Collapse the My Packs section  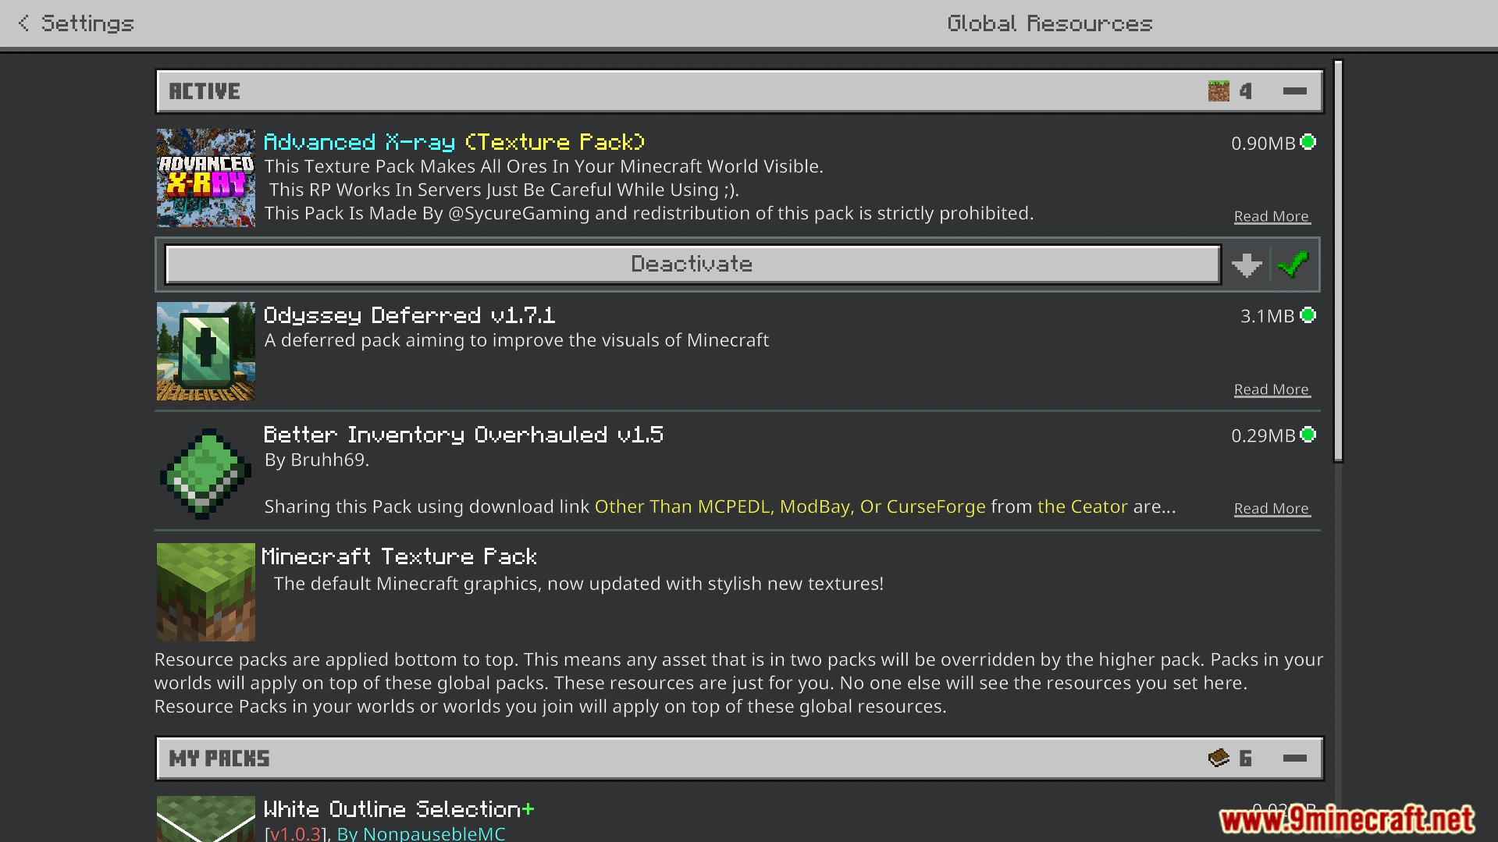[1294, 758]
